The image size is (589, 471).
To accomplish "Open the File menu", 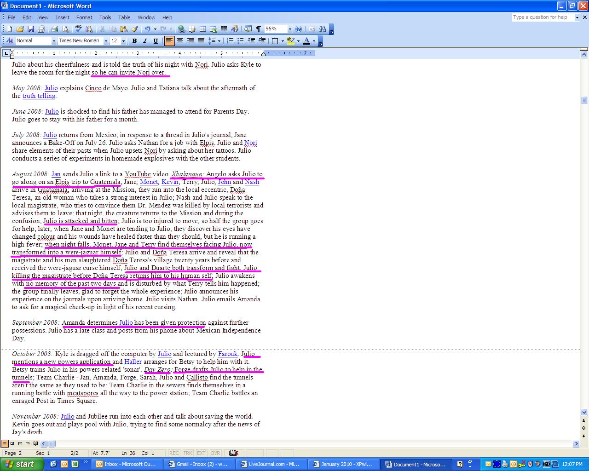I will pyautogui.click(x=12, y=17).
